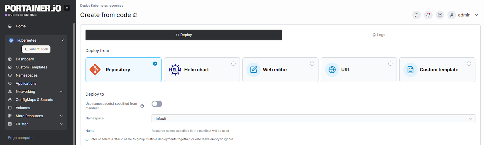Image resolution: width=484 pixels, height=145 pixels.
Task: Switch to the Logs tab
Action: [379, 35]
